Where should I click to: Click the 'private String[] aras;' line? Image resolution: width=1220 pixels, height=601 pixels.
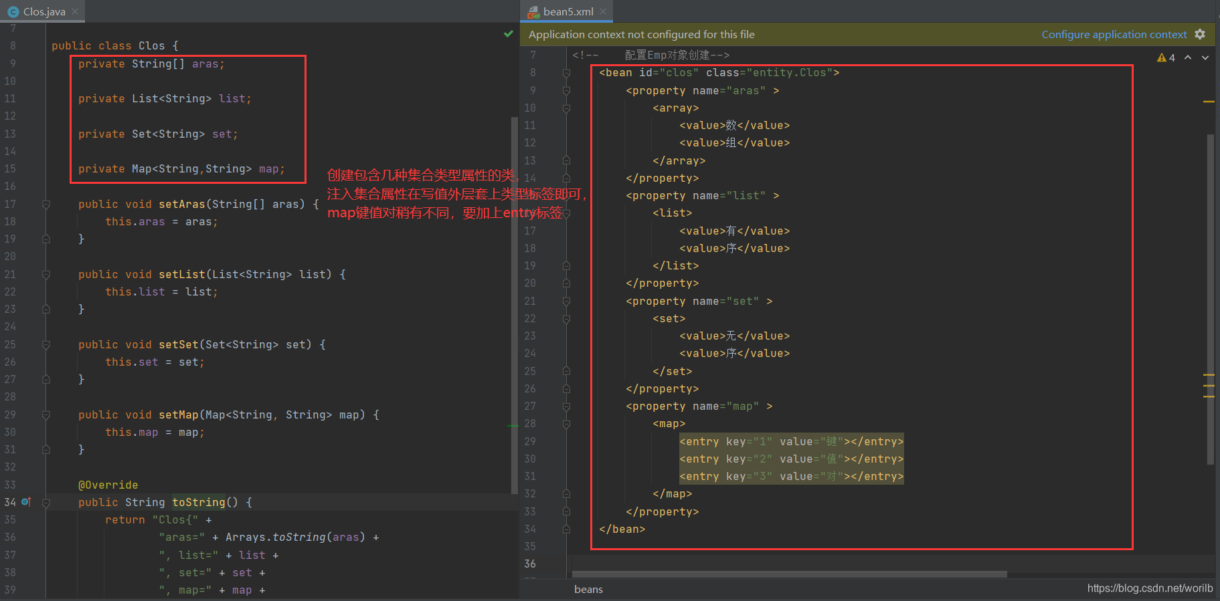pyautogui.click(x=151, y=64)
